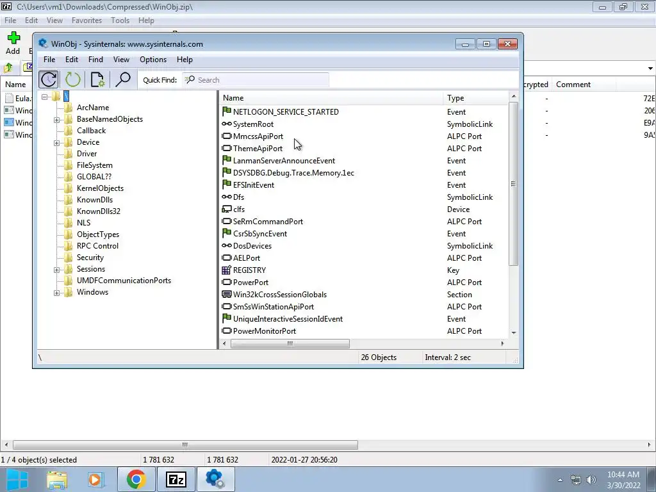The height and width of the screenshot is (492, 656).
Task: Open WinObj Help menu
Action: pyautogui.click(x=184, y=60)
